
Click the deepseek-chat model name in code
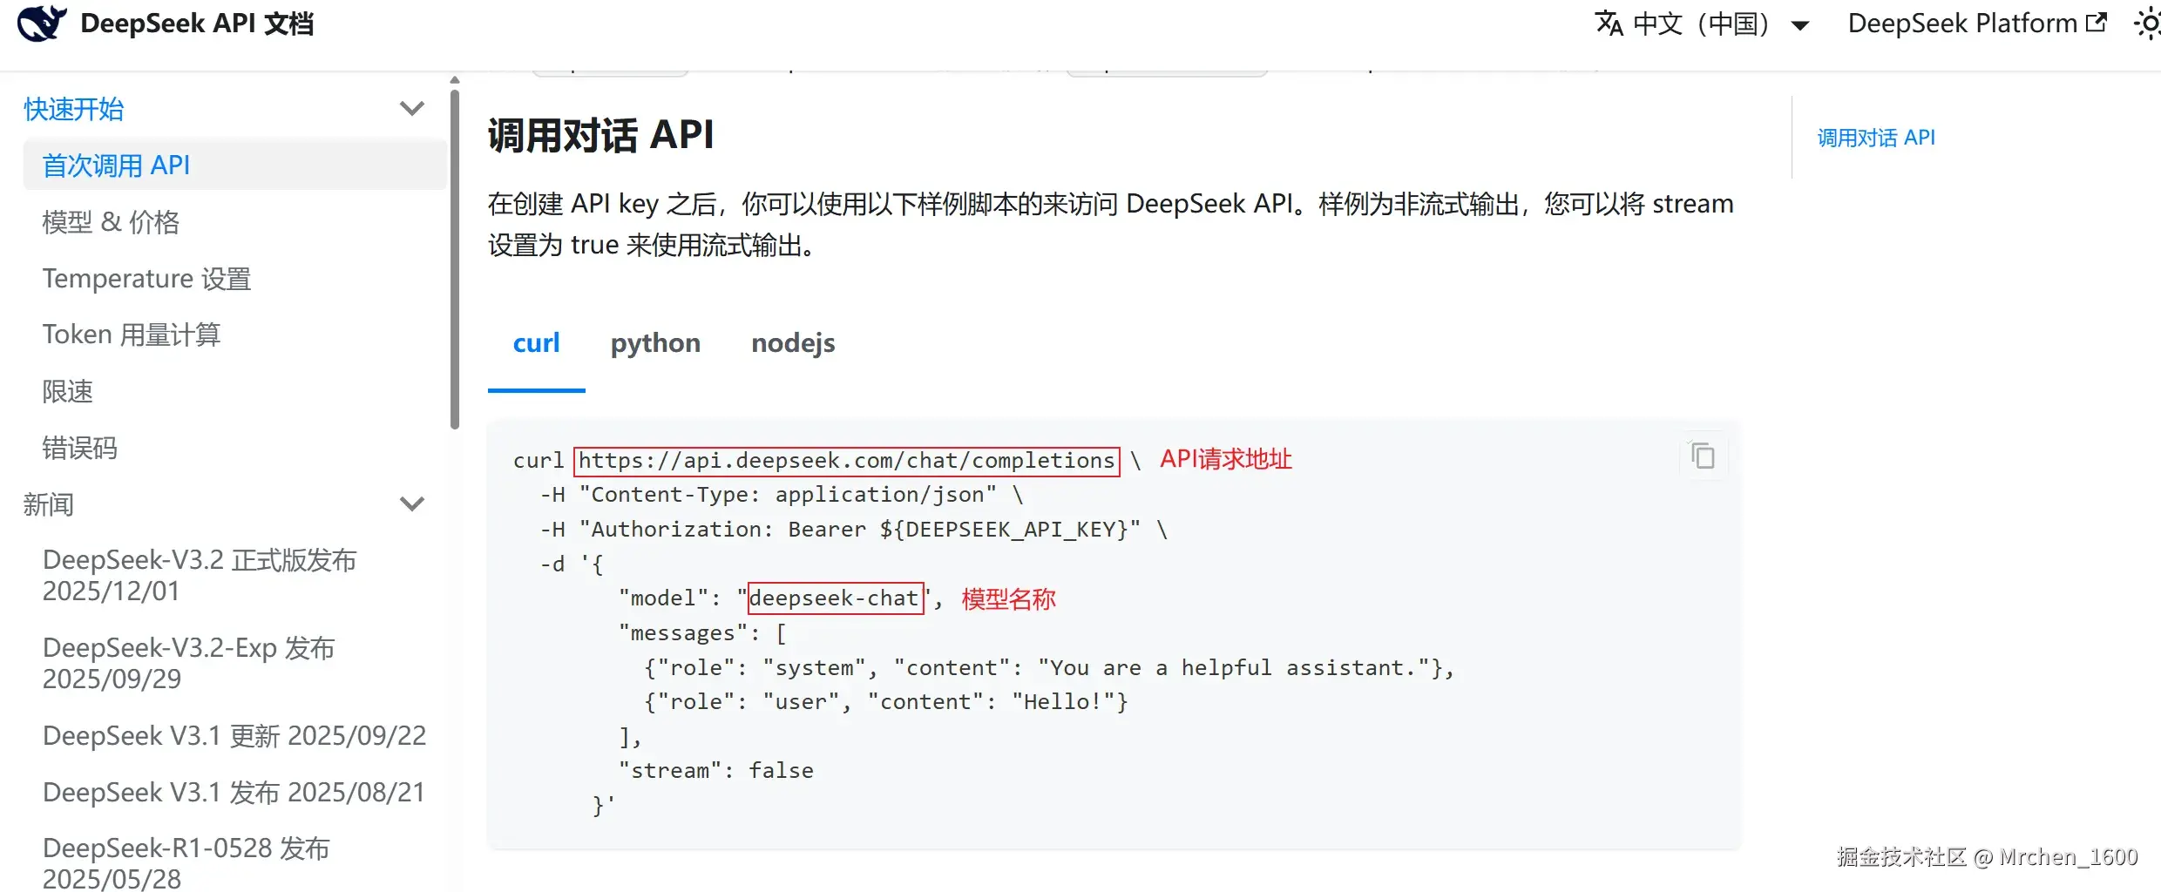tap(835, 598)
